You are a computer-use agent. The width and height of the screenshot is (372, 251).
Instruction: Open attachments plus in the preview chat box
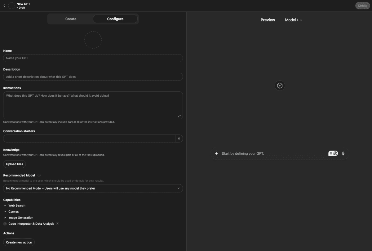coord(216,153)
